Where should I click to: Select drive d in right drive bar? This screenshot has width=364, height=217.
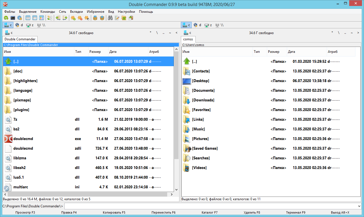tap(197, 25)
